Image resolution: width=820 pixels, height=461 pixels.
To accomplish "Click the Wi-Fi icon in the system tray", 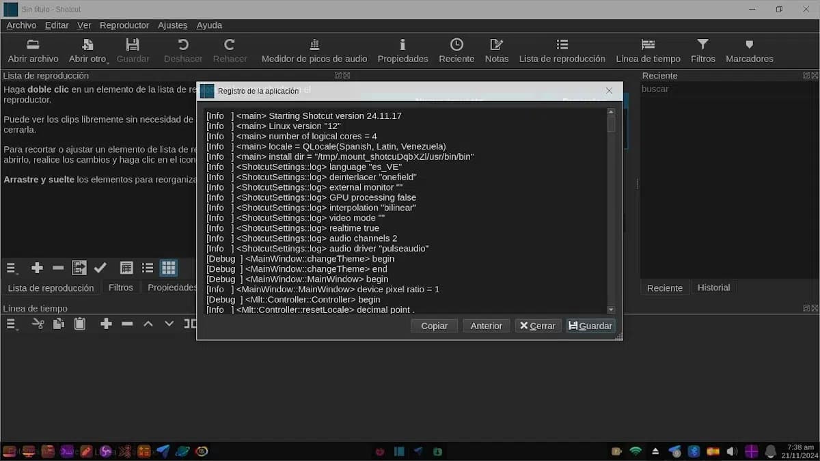I will [635, 451].
